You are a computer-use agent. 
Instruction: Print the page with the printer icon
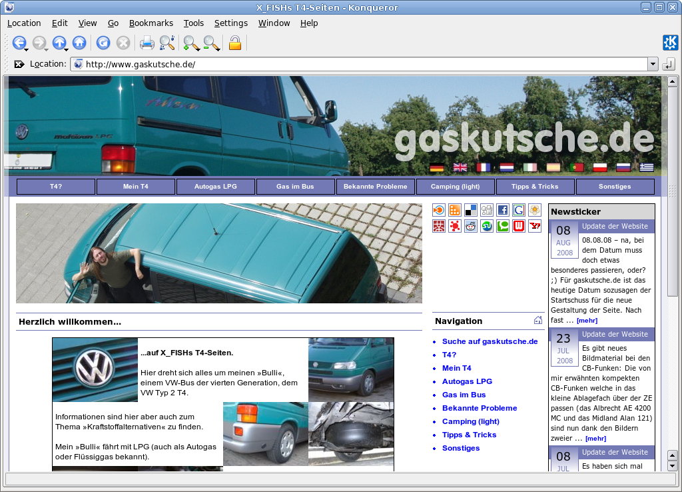tap(147, 43)
